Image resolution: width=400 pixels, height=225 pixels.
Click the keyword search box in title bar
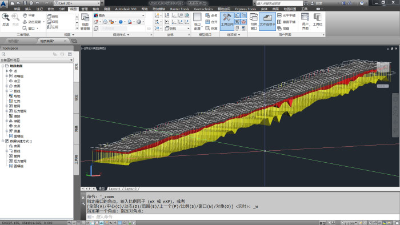(279, 3)
